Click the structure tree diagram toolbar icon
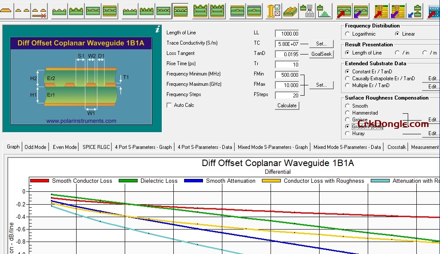440x254 pixels. tap(307, 11)
